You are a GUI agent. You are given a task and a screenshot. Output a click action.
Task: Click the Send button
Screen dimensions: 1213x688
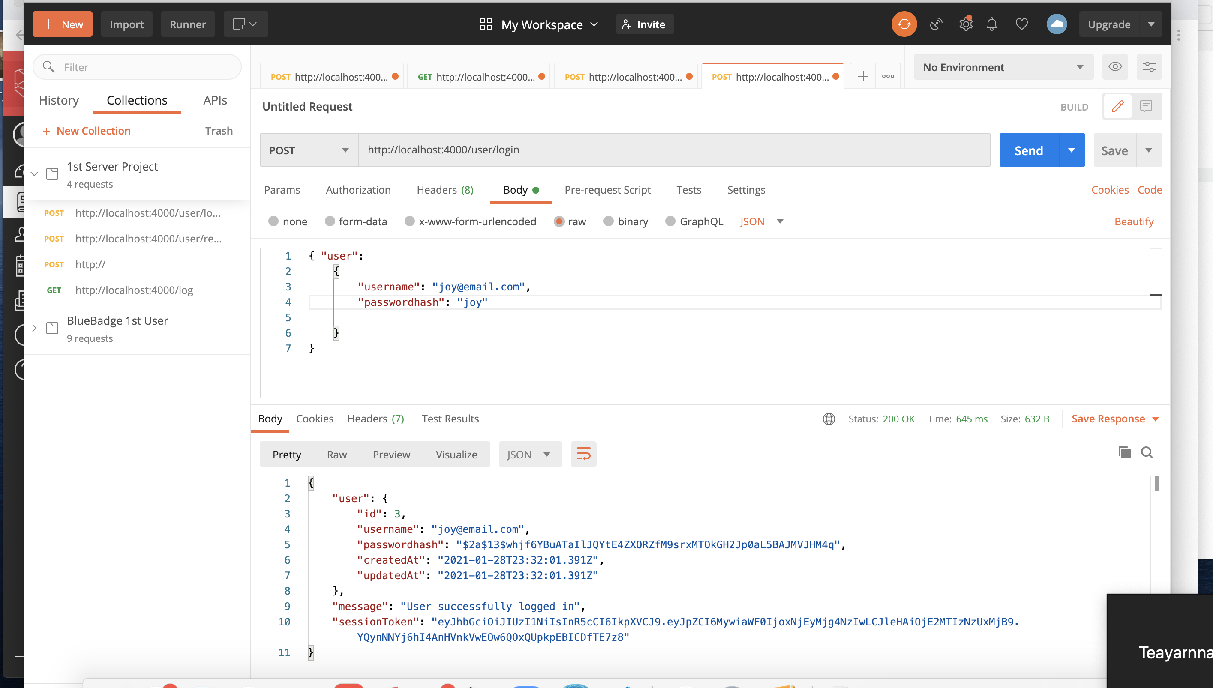(1029, 150)
